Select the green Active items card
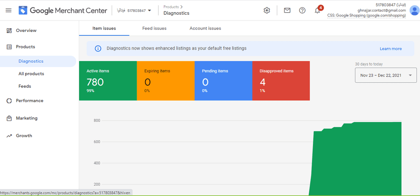Viewport: 420px width, 196px height. tap(108, 81)
